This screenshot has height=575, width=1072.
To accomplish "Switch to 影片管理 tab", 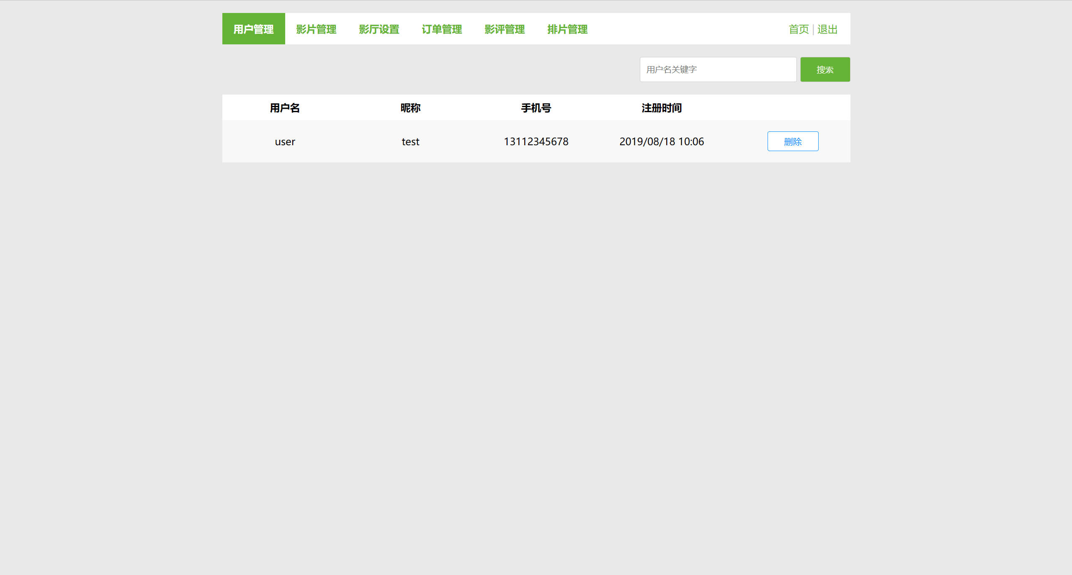I will [316, 29].
